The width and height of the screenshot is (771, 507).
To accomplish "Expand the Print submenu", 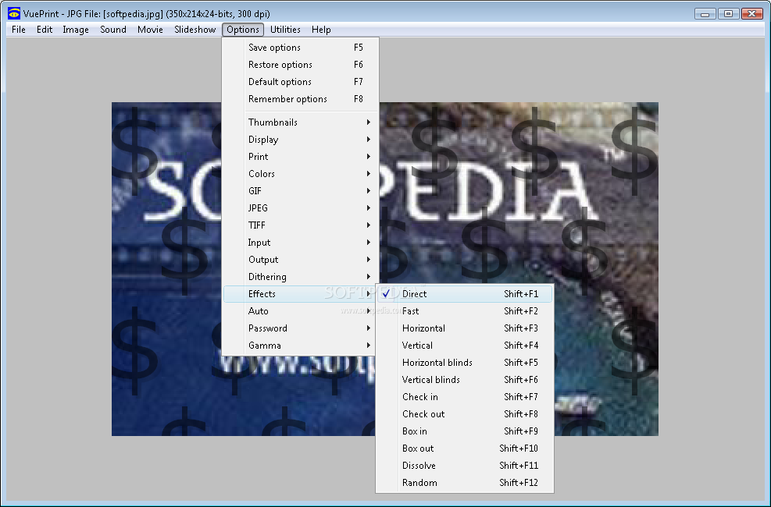I will point(301,157).
